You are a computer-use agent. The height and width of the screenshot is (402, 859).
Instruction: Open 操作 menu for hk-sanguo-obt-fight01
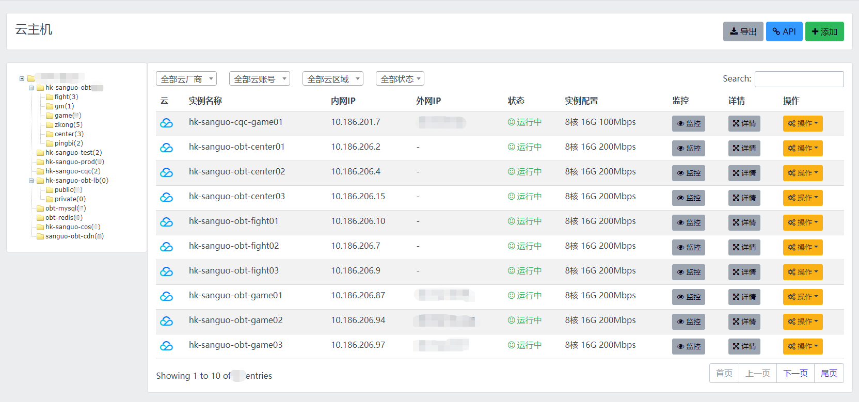[802, 222]
